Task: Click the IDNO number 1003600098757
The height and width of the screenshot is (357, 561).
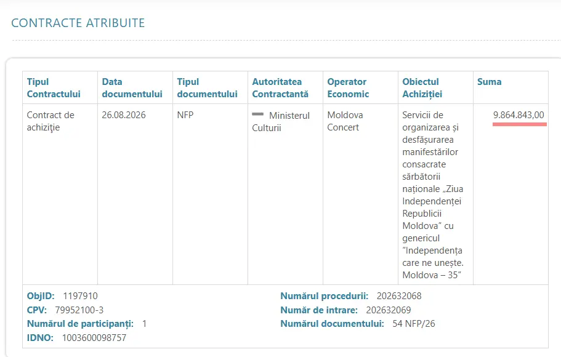Action: coord(94,338)
